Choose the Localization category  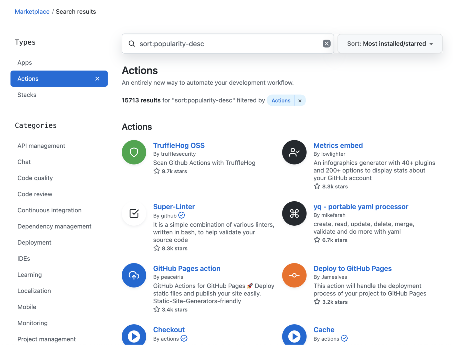(34, 291)
